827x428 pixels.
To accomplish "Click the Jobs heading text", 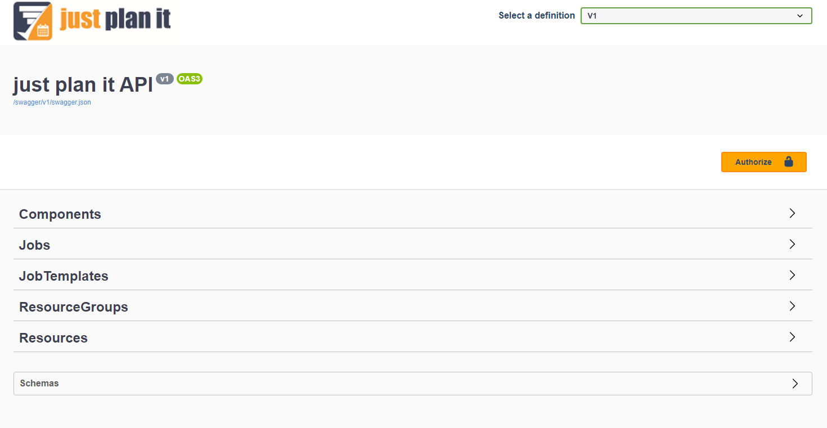I will click(x=34, y=245).
